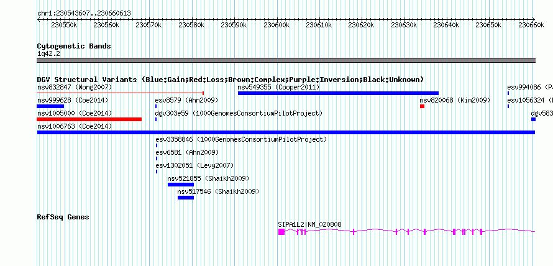The width and height of the screenshot is (553, 266).
Task: Click dgv303e59 (1000GenomesConsortiumPilotProject) label
Action: coord(239,113)
